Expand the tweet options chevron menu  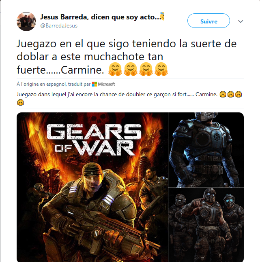pos(241,21)
